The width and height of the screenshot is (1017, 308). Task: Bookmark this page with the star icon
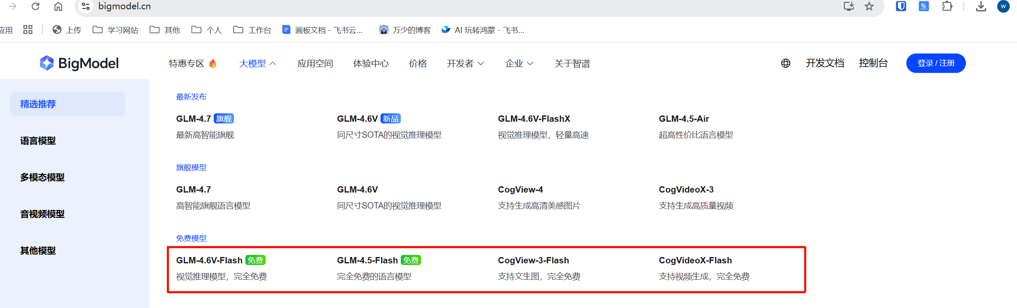(869, 6)
